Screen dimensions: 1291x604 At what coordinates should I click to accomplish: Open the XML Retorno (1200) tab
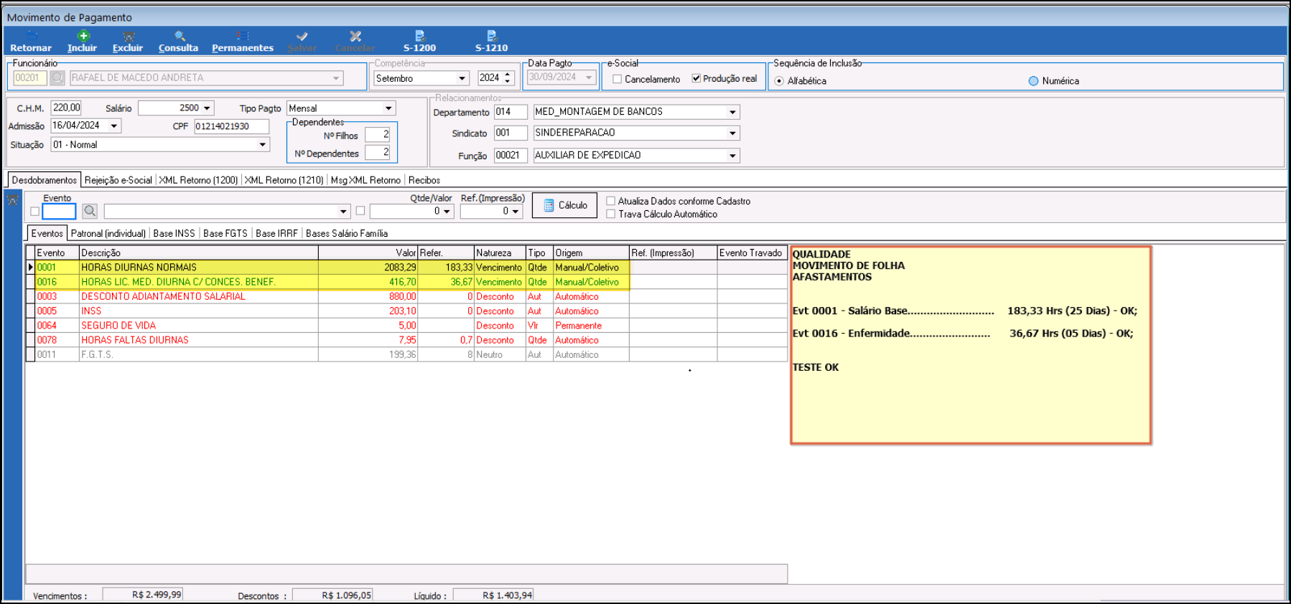point(198,180)
